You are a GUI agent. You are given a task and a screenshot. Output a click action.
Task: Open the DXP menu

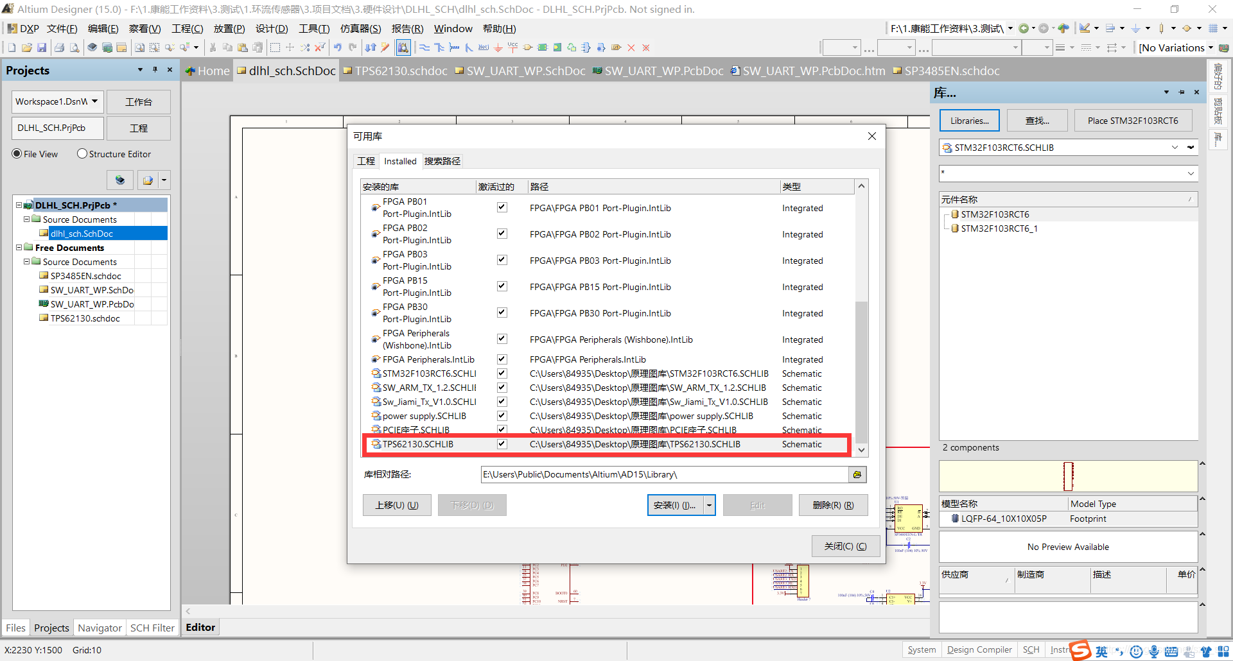coord(23,28)
